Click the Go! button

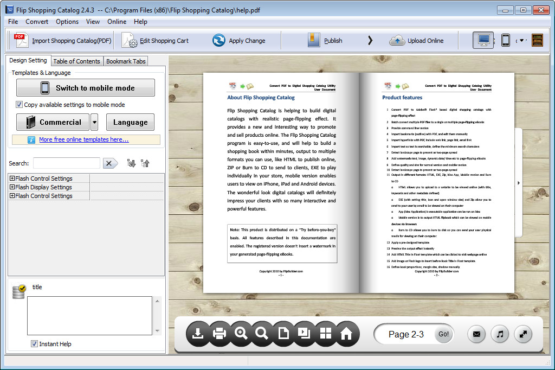click(443, 334)
